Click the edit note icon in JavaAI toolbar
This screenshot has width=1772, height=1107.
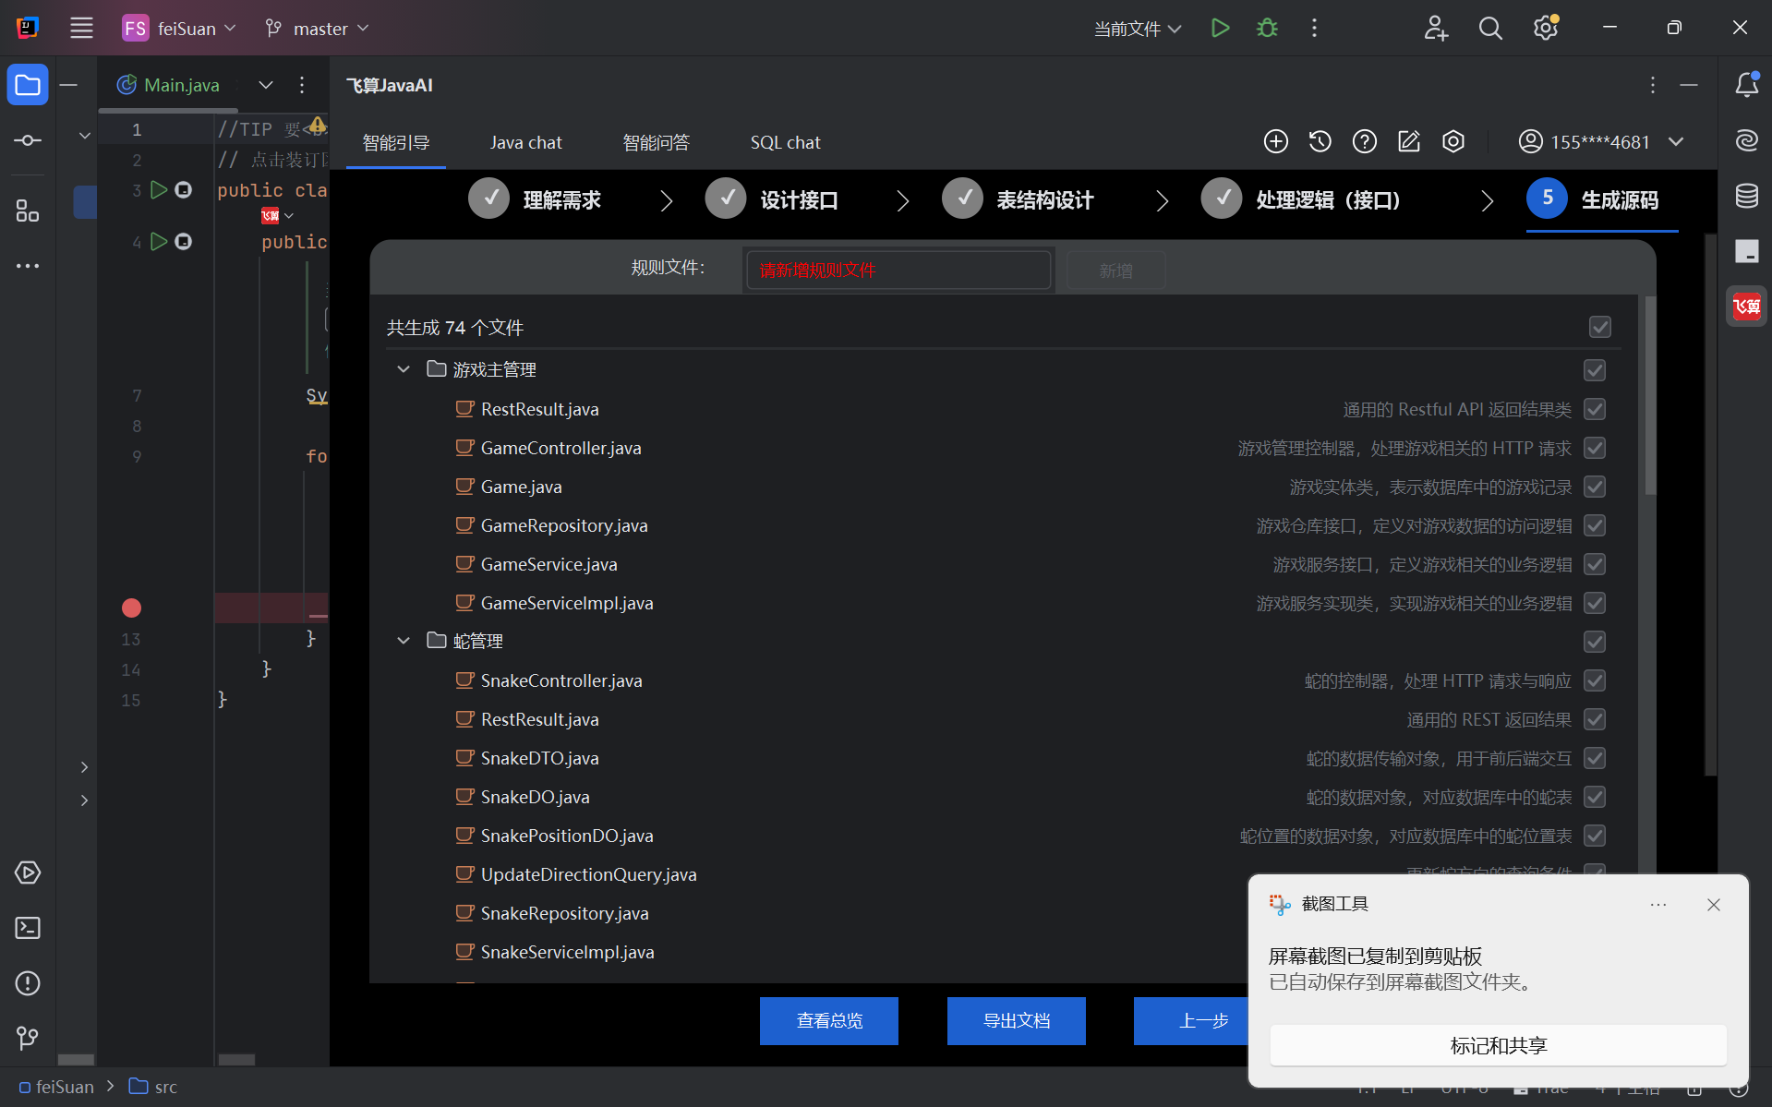(x=1409, y=141)
